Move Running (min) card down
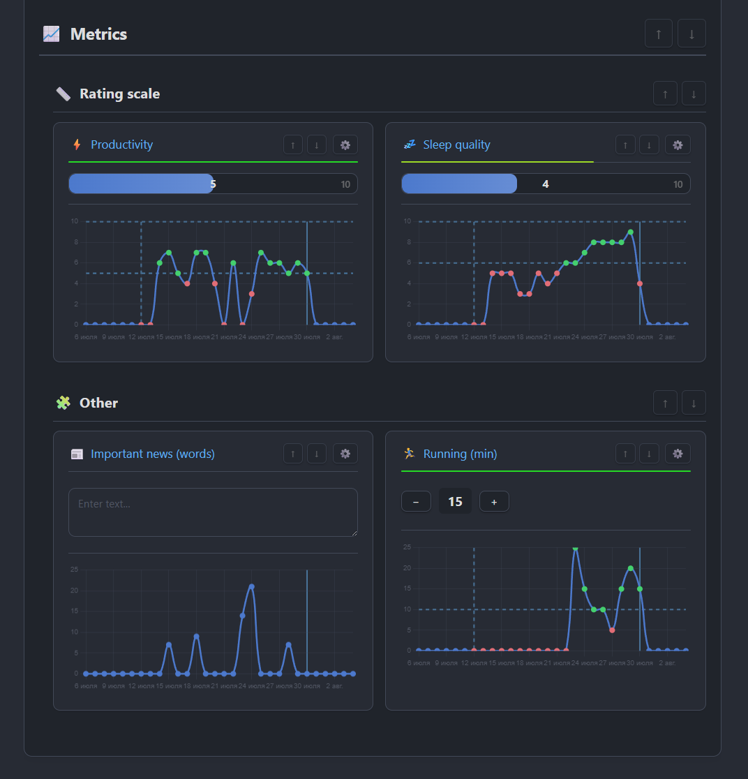Screen dimensions: 748x779 coord(649,454)
